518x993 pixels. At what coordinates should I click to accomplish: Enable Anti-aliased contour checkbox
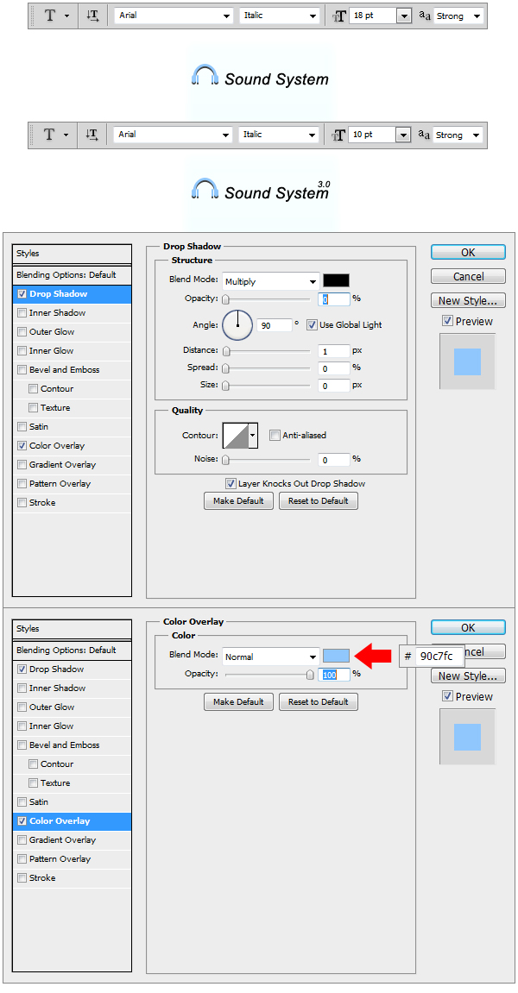[x=275, y=436]
